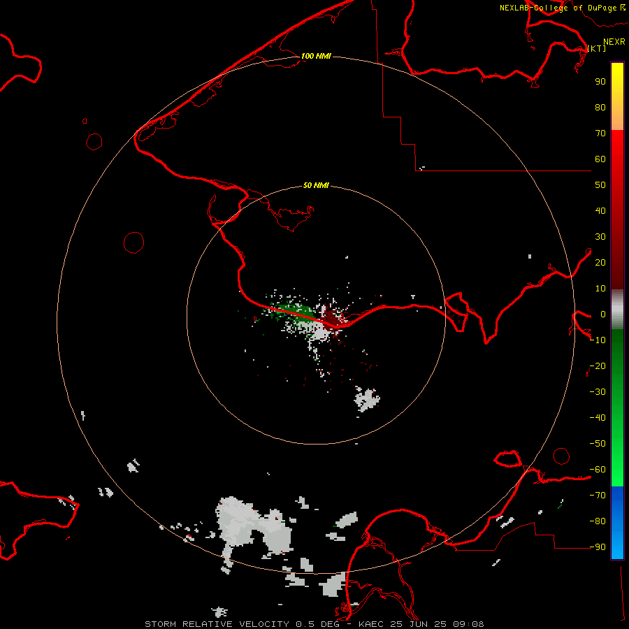Click the 0 value on the scale

coord(603,314)
